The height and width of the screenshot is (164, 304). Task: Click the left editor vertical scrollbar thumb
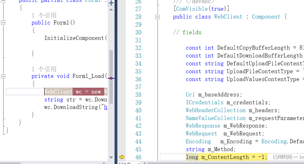(111, 77)
